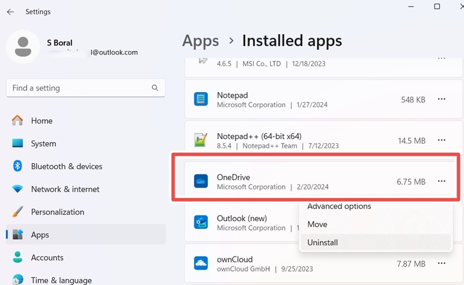Click the OneDrive app name
This screenshot has width=464, height=285.
click(x=234, y=177)
